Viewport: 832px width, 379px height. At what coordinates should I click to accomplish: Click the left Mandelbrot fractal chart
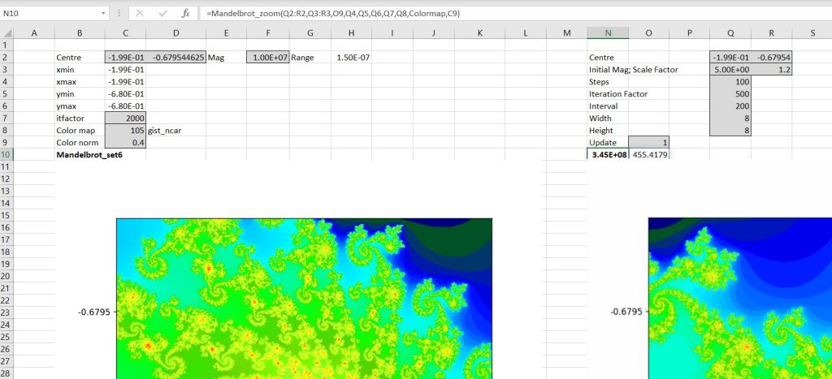pos(304,298)
